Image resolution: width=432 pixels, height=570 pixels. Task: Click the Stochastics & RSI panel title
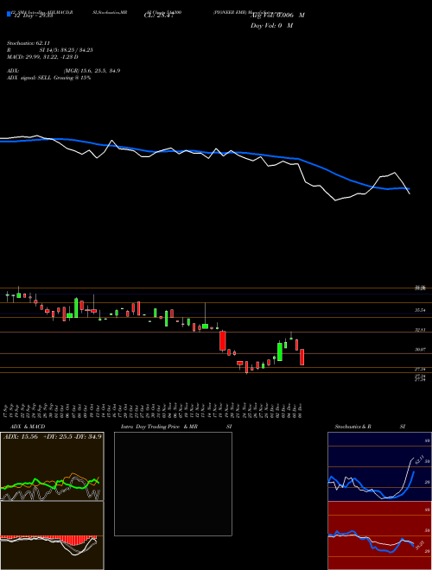370,427
